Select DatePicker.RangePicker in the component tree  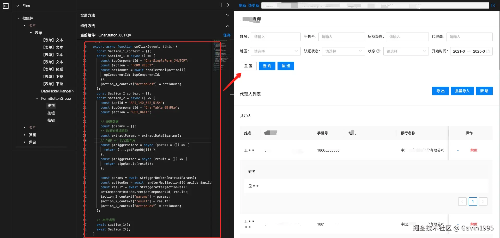click(x=58, y=91)
